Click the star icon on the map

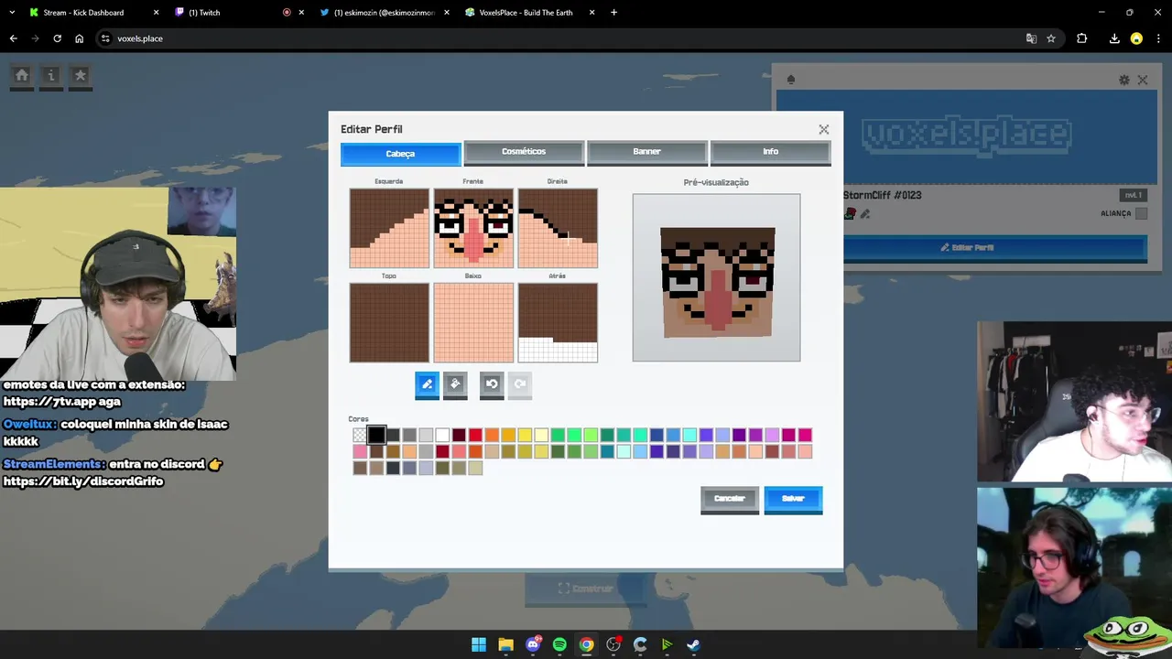(81, 76)
